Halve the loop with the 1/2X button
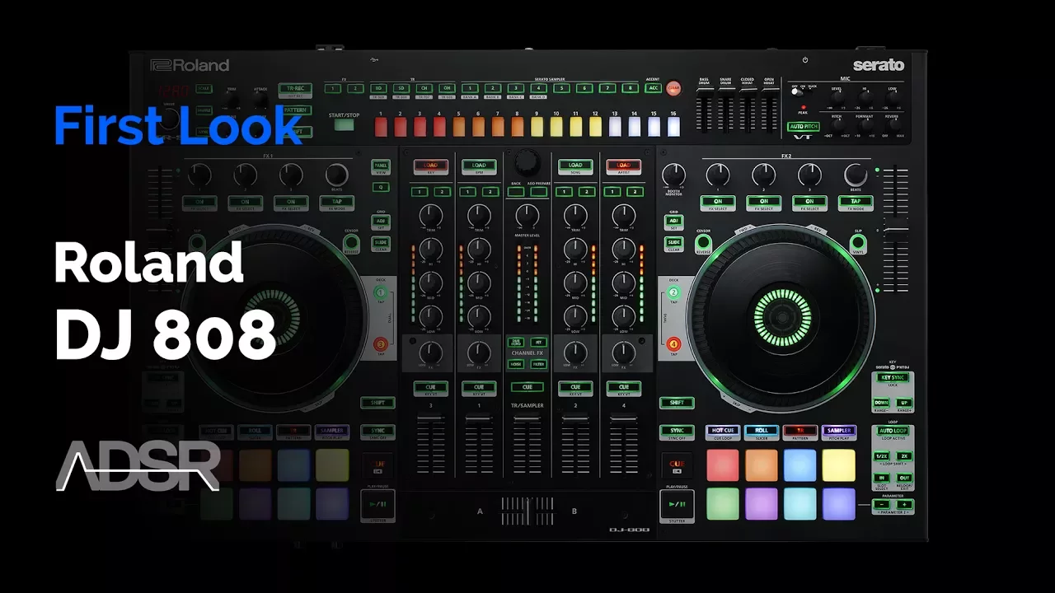Image resolution: width=1055 pixels, height=593 pixels. click(881, 456)
